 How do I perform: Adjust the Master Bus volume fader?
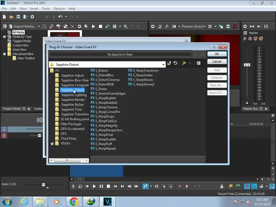247,65
